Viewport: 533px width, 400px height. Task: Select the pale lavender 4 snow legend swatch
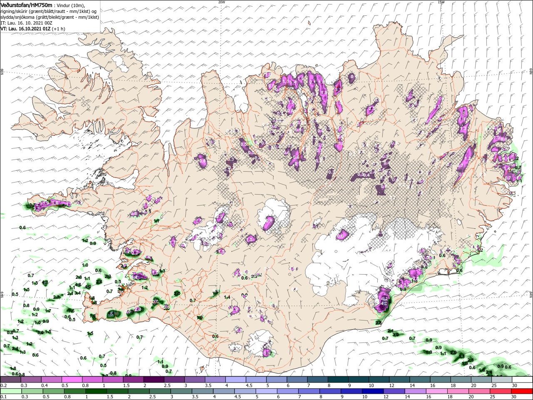[235, 380]
